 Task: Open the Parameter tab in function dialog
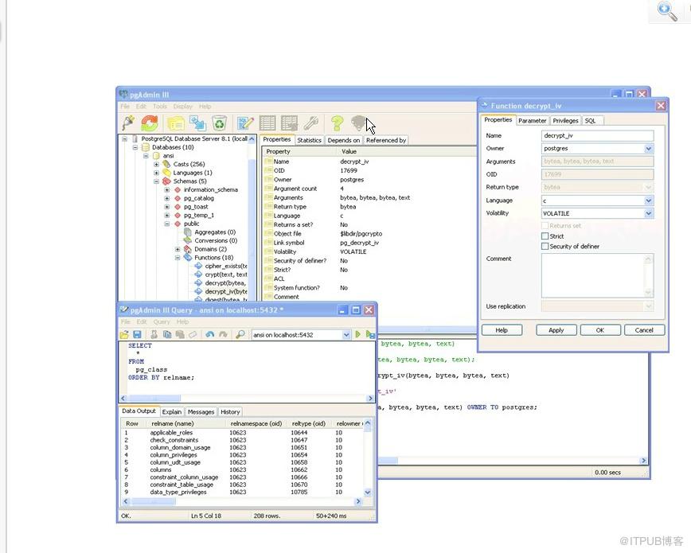coord(533,121)
